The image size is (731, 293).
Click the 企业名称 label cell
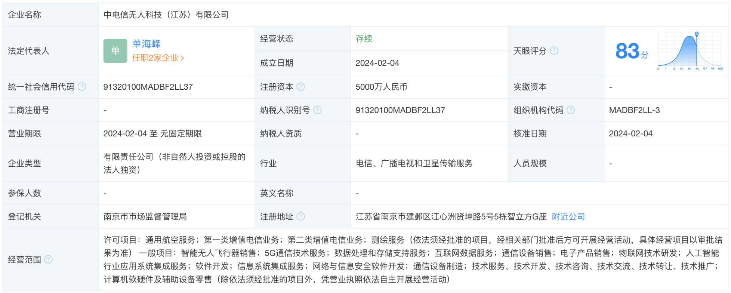click(50, 15)
